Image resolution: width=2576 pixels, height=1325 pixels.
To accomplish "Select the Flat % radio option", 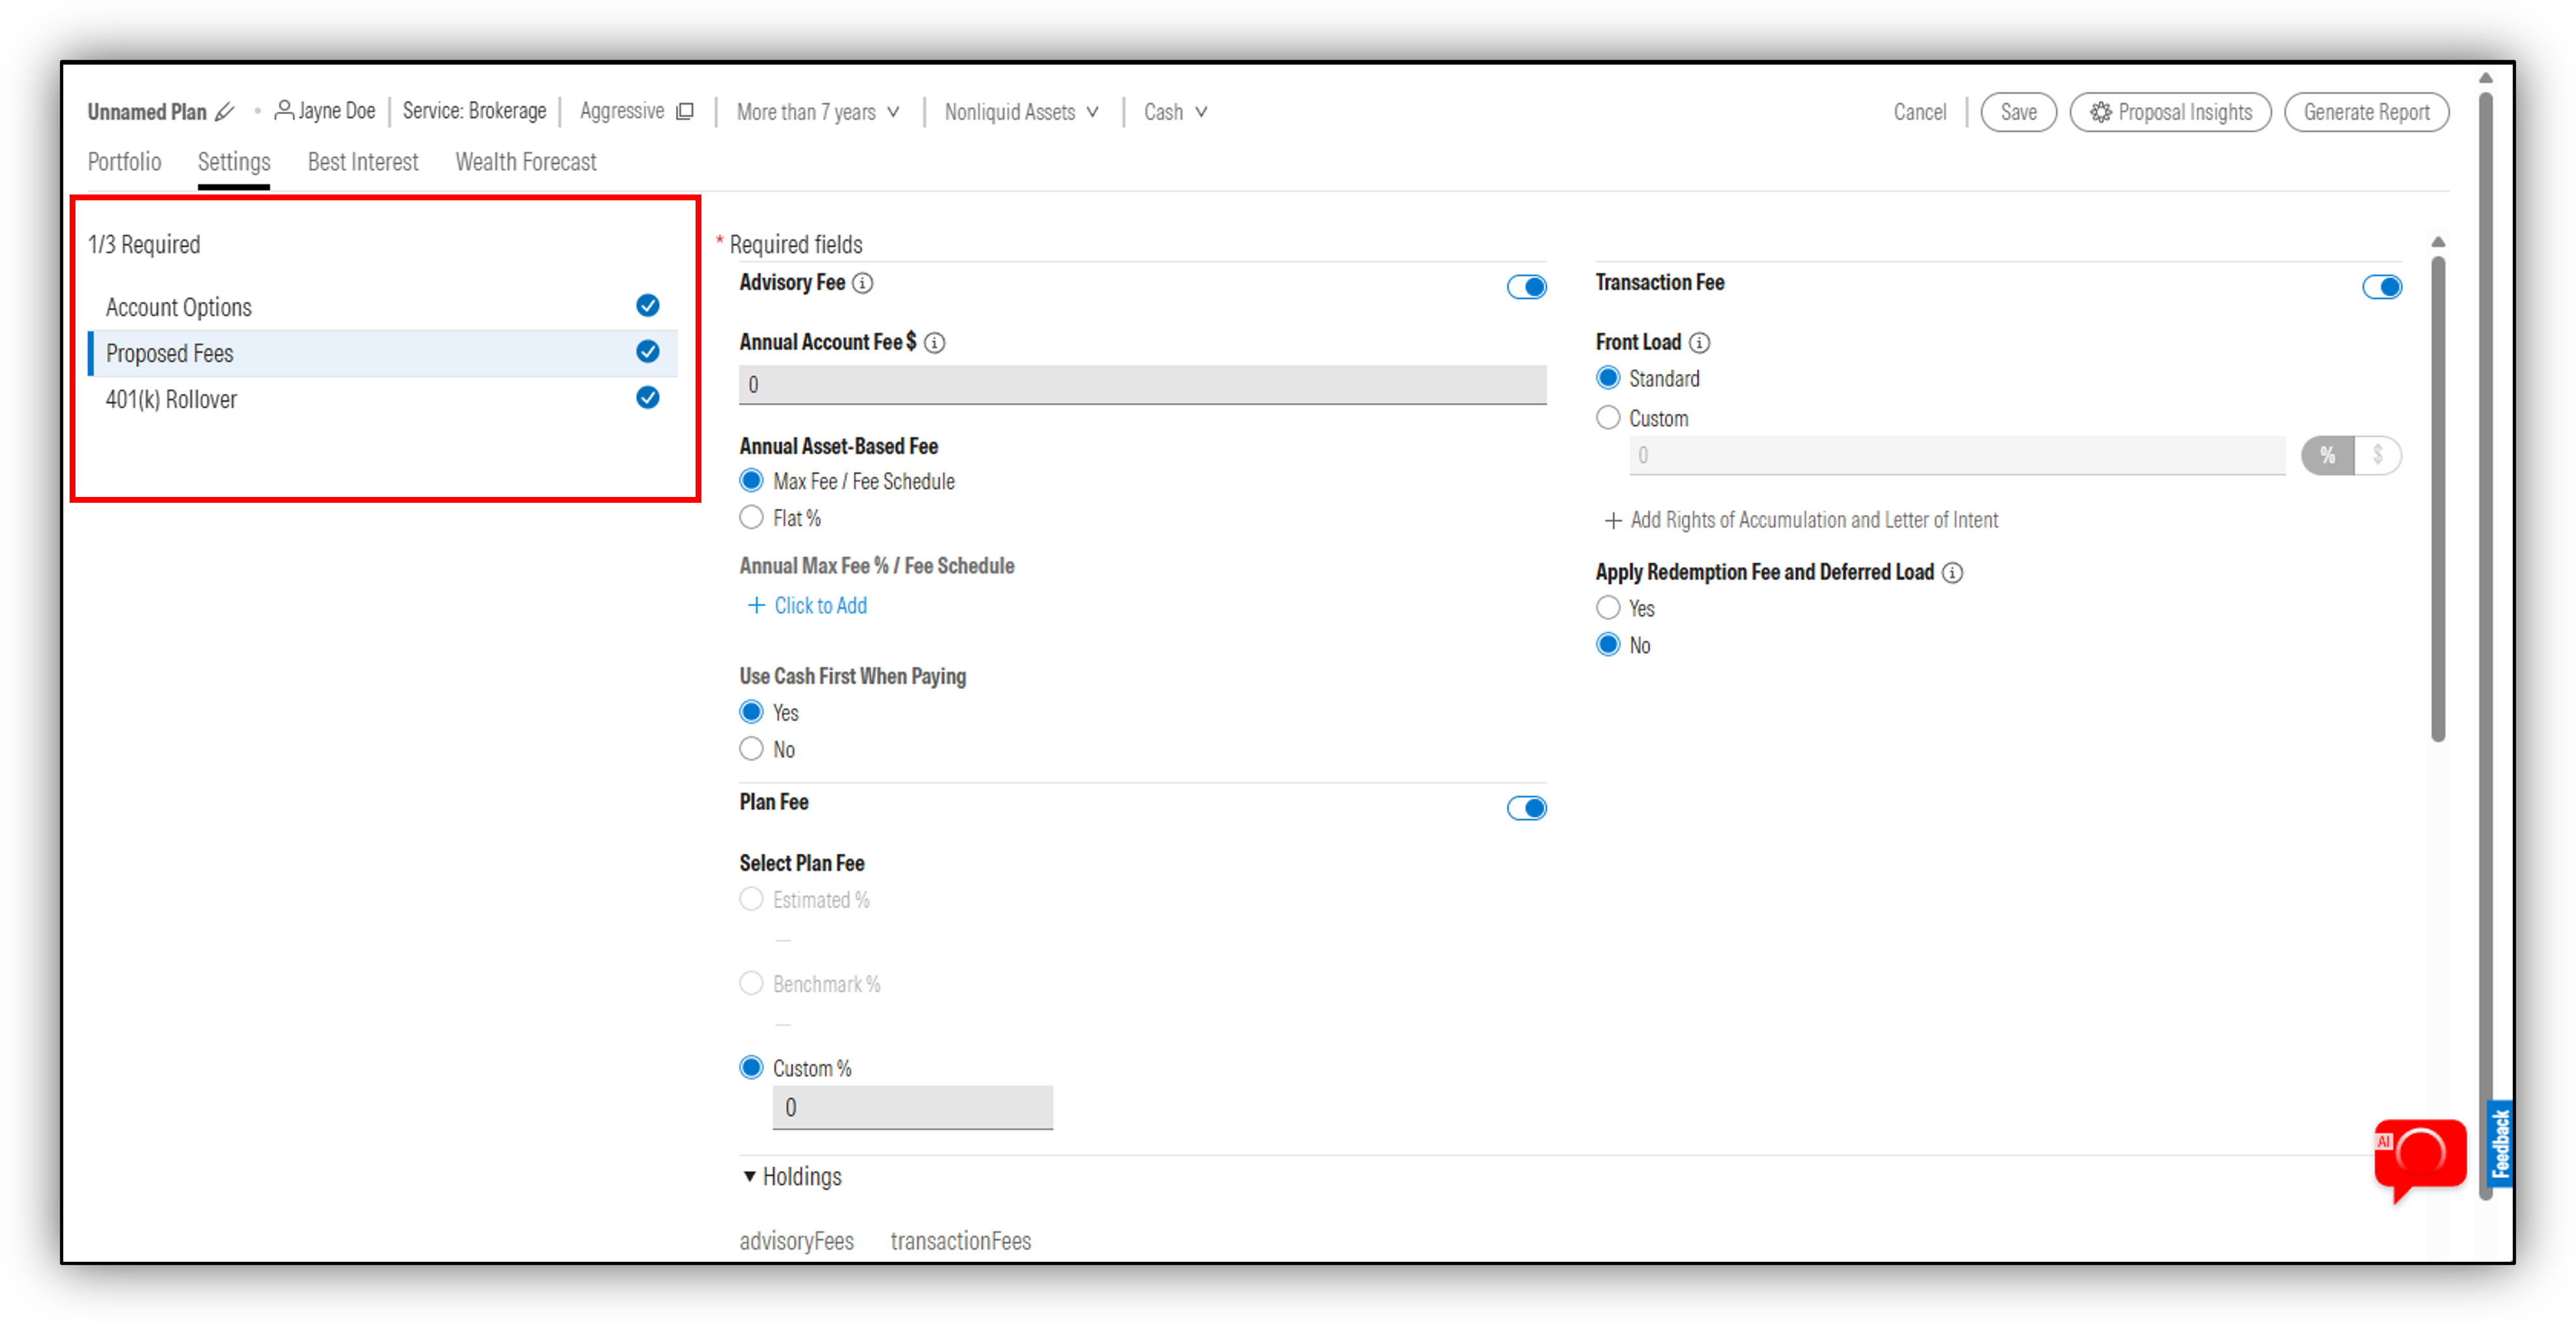I will pos(751,518).
